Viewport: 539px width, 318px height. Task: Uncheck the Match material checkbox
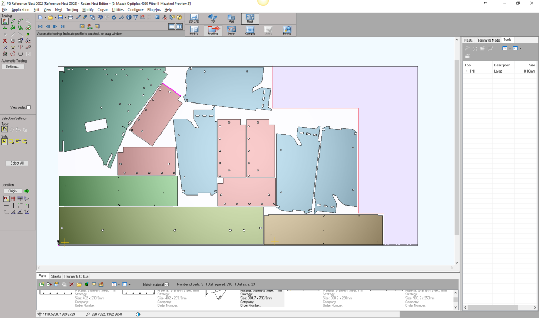(167, 284)
